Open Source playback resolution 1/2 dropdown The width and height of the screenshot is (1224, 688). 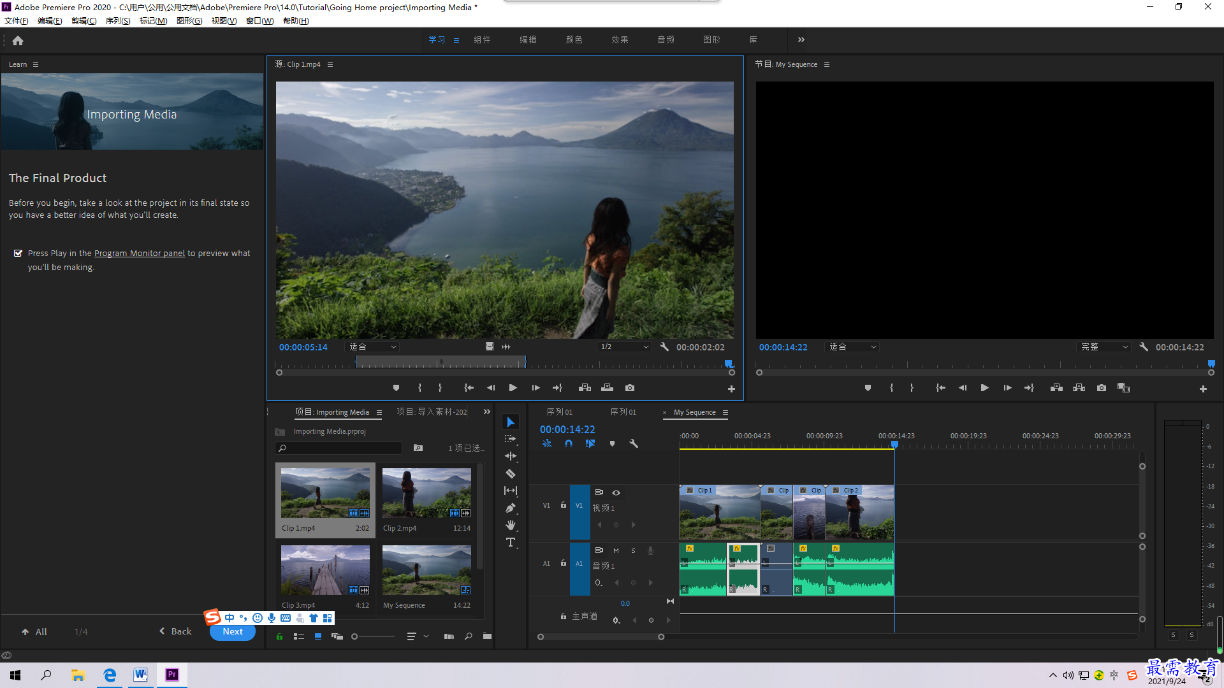click(625, 347)
